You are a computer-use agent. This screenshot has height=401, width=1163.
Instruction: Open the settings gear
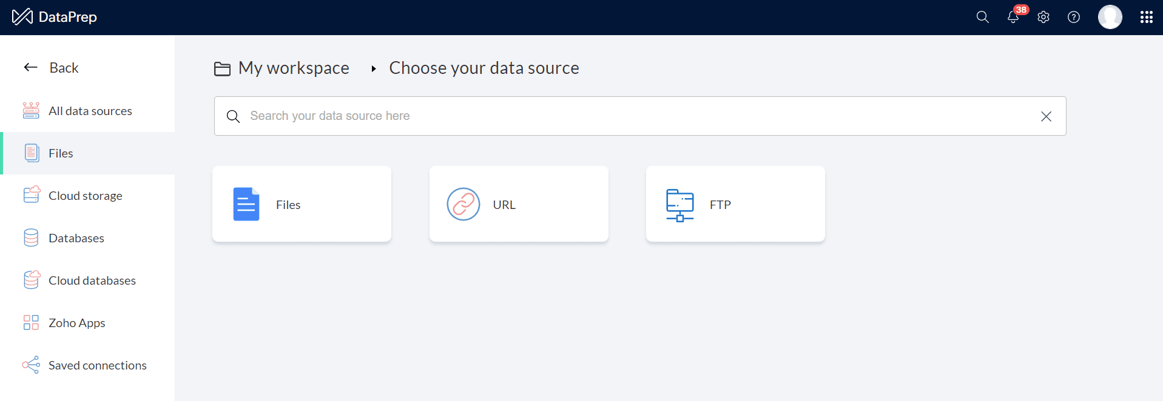pyautogui.click(x=1043, y=17)
